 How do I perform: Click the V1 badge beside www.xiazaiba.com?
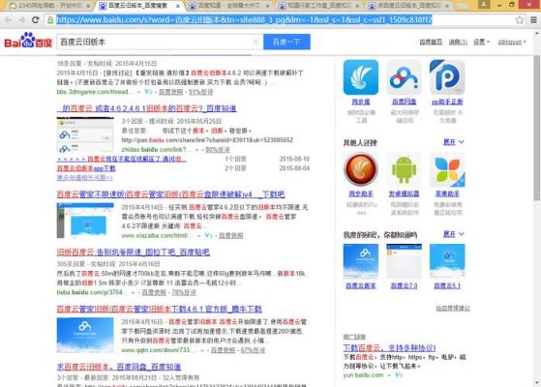coord(208,235)
